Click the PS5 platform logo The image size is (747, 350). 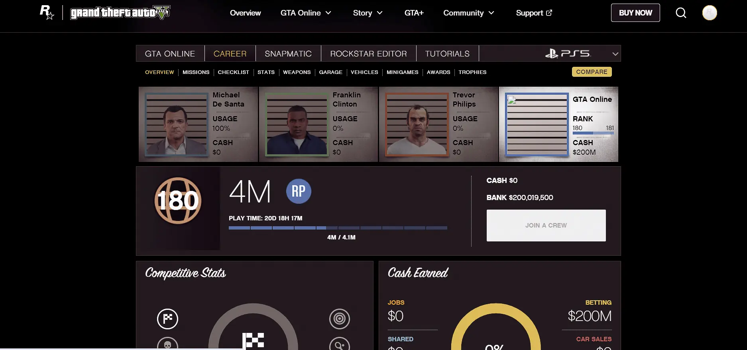click(568, 53)
